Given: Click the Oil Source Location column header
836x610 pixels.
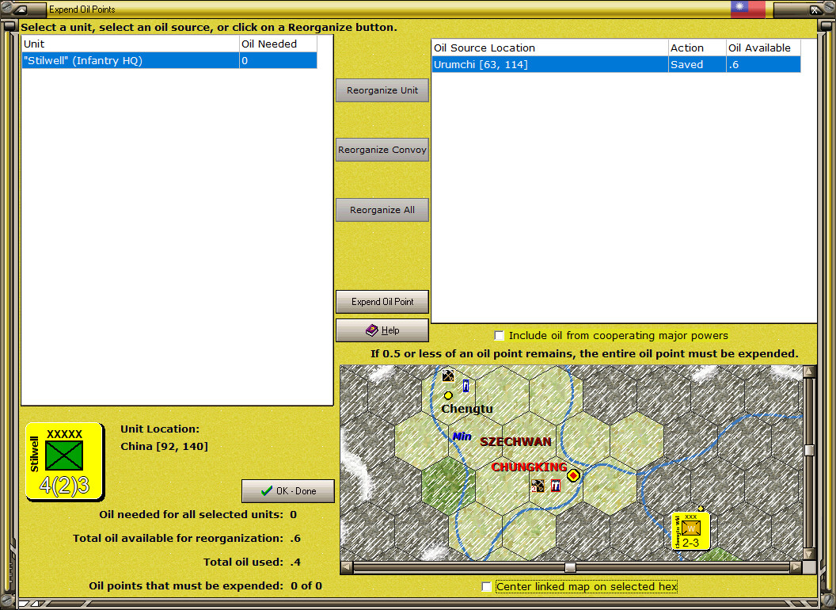Looking at the screenshot, I should click(x=549, y=48).
